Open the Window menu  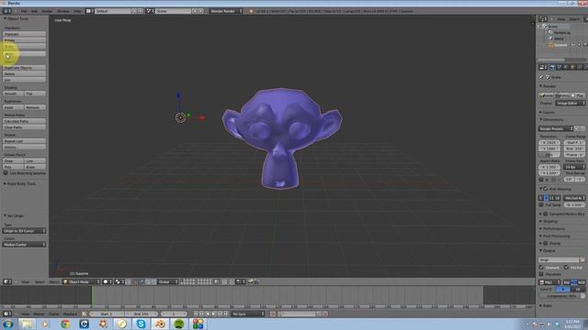click(63, 11)
